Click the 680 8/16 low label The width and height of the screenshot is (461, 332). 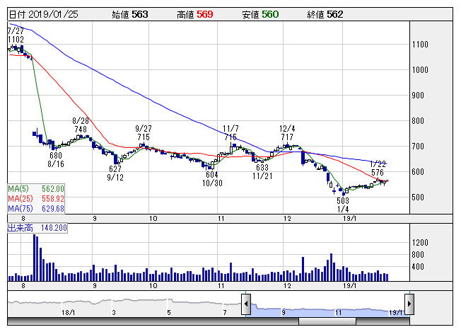click(56, 159)
